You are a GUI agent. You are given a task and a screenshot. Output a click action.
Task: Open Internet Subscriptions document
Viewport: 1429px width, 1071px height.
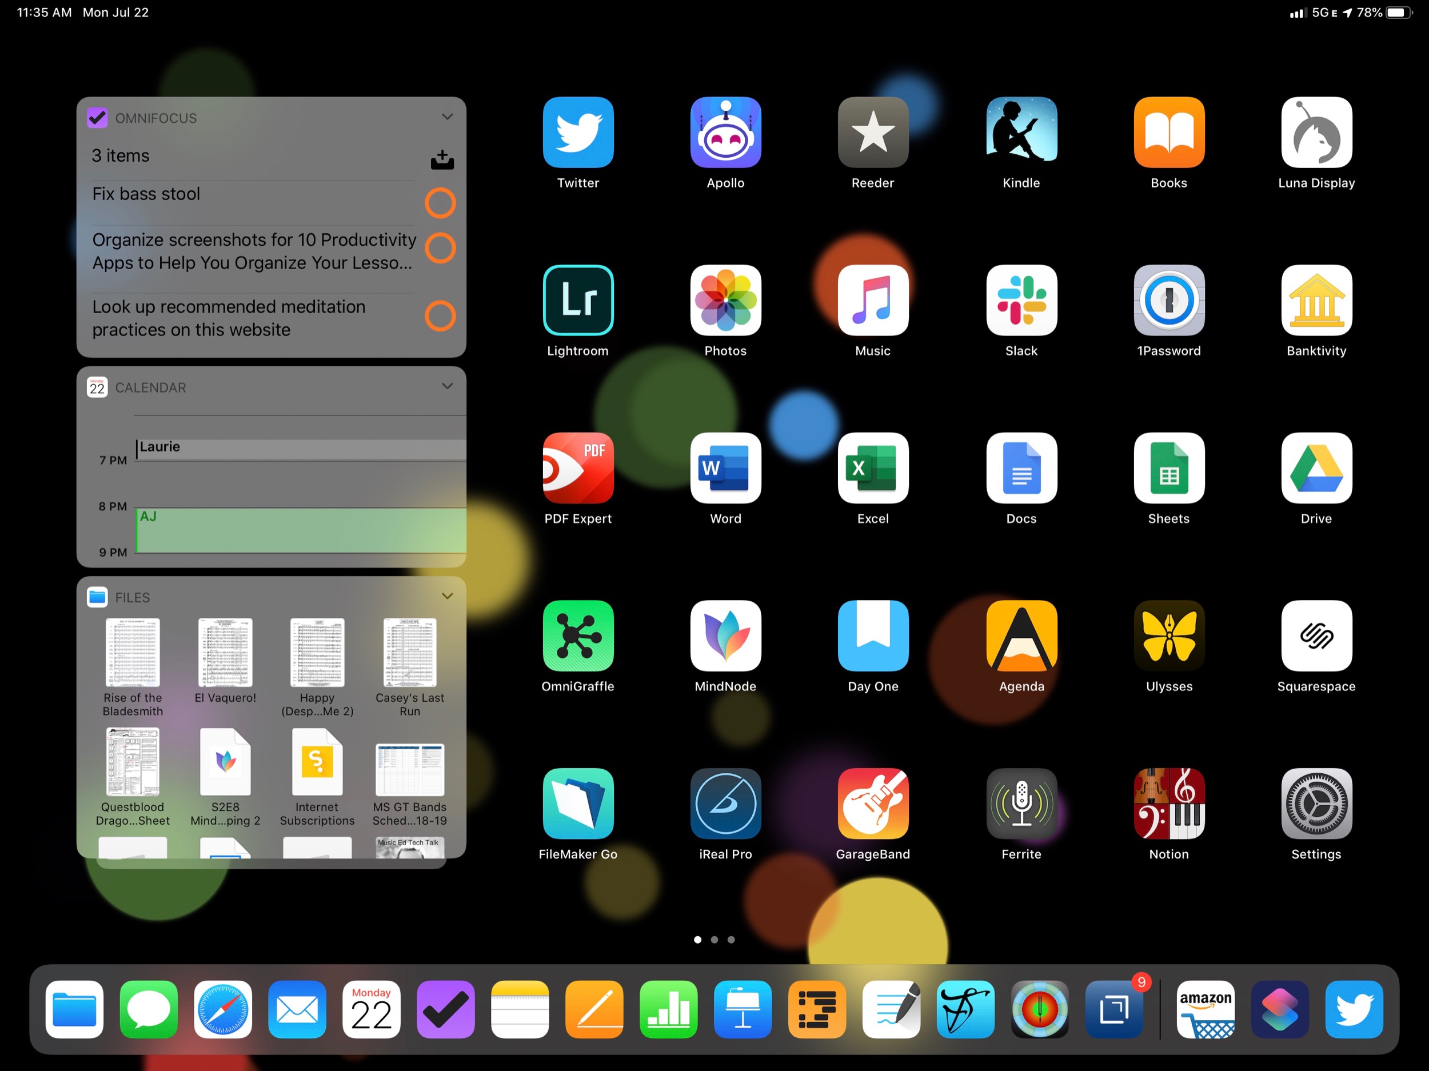317,777
